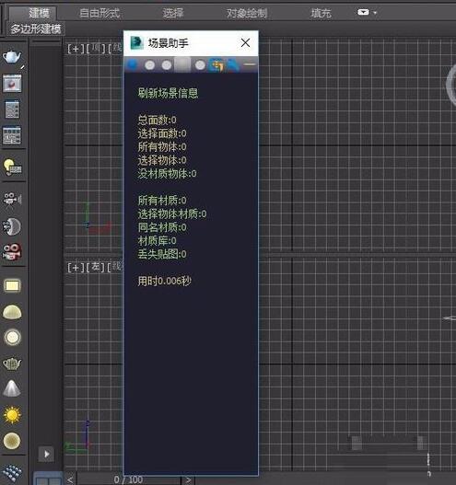456x485 pixels.
Task: Open the rendered frame window icon
Action: coord(12,83)
